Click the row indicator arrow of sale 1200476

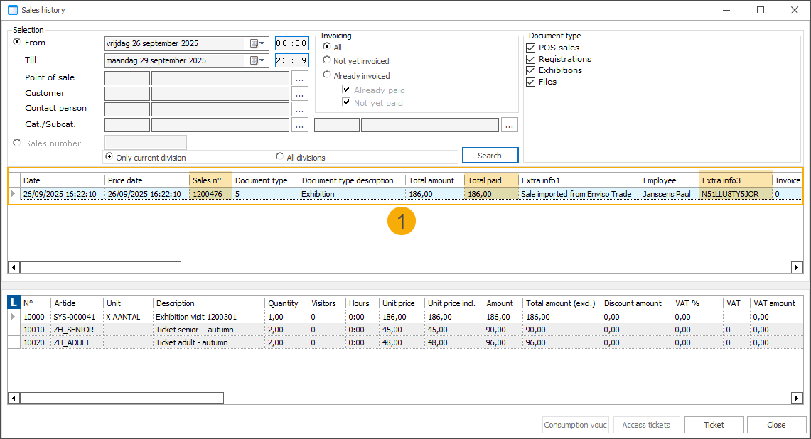click(x=14, y=194)
